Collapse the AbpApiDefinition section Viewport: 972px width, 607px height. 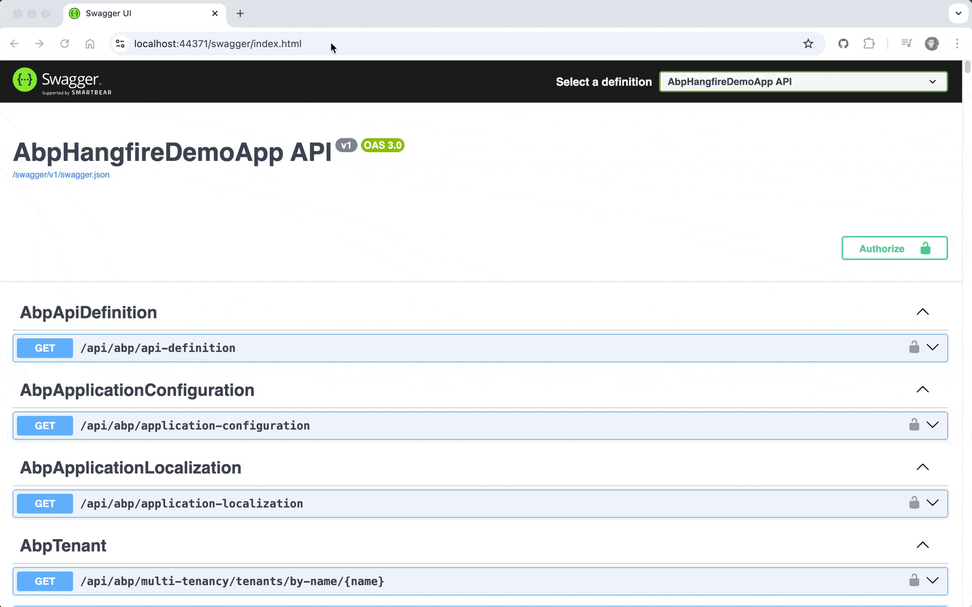coord(922,312)
